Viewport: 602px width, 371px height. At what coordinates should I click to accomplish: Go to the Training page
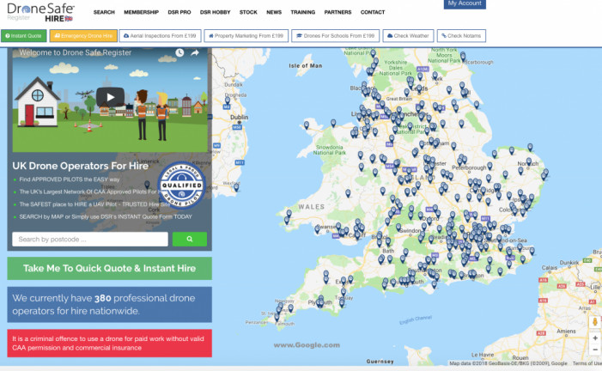pyautogui.click(x=302, y=13)
